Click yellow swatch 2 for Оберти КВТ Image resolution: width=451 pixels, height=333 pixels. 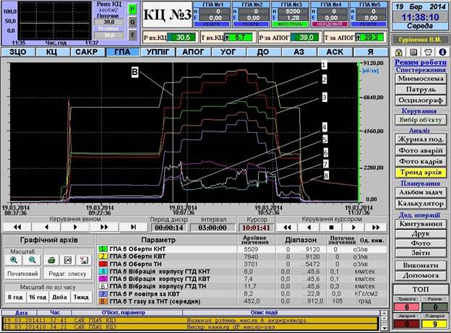103,256
